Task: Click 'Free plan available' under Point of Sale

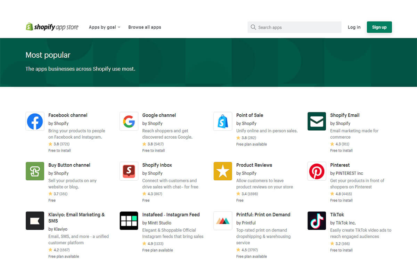Action: pos(252,144)
